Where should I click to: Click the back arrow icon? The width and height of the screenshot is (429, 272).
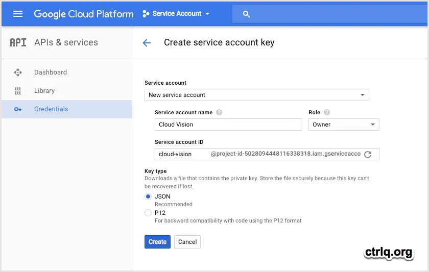(x=147, y=43)
